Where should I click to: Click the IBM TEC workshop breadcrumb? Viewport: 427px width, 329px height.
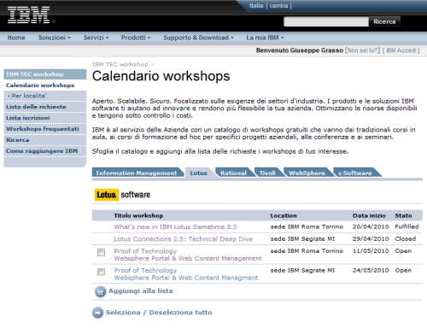coord(120,64)
